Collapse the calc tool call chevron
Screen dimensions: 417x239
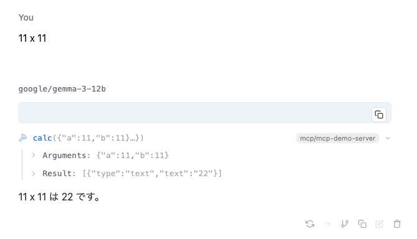click(x=388, y=138)
